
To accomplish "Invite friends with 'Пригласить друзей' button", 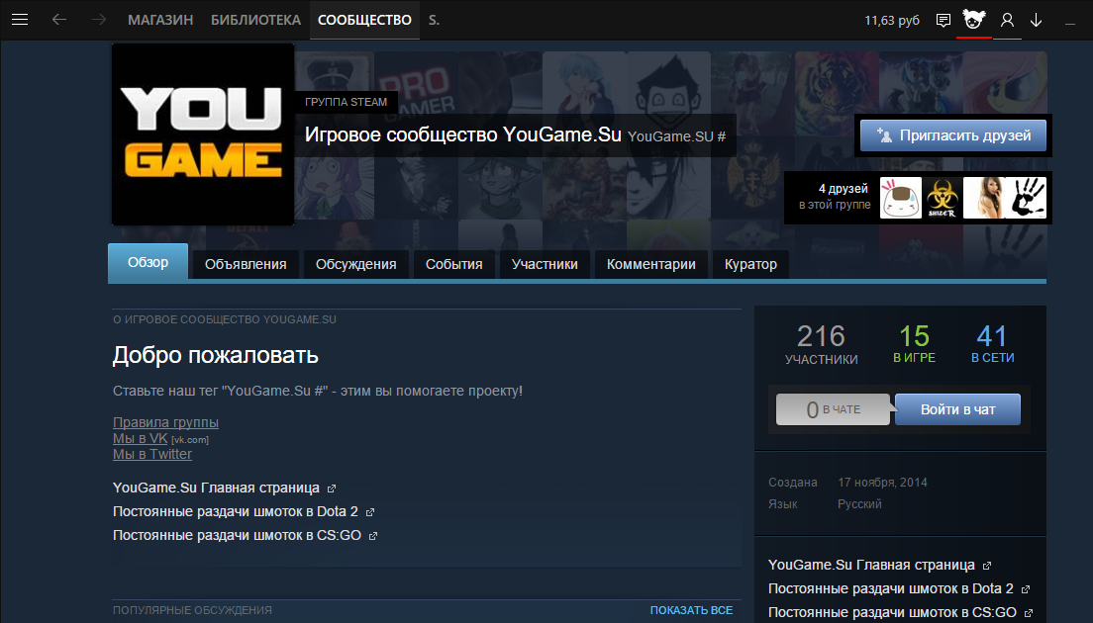I will [952, 135].
